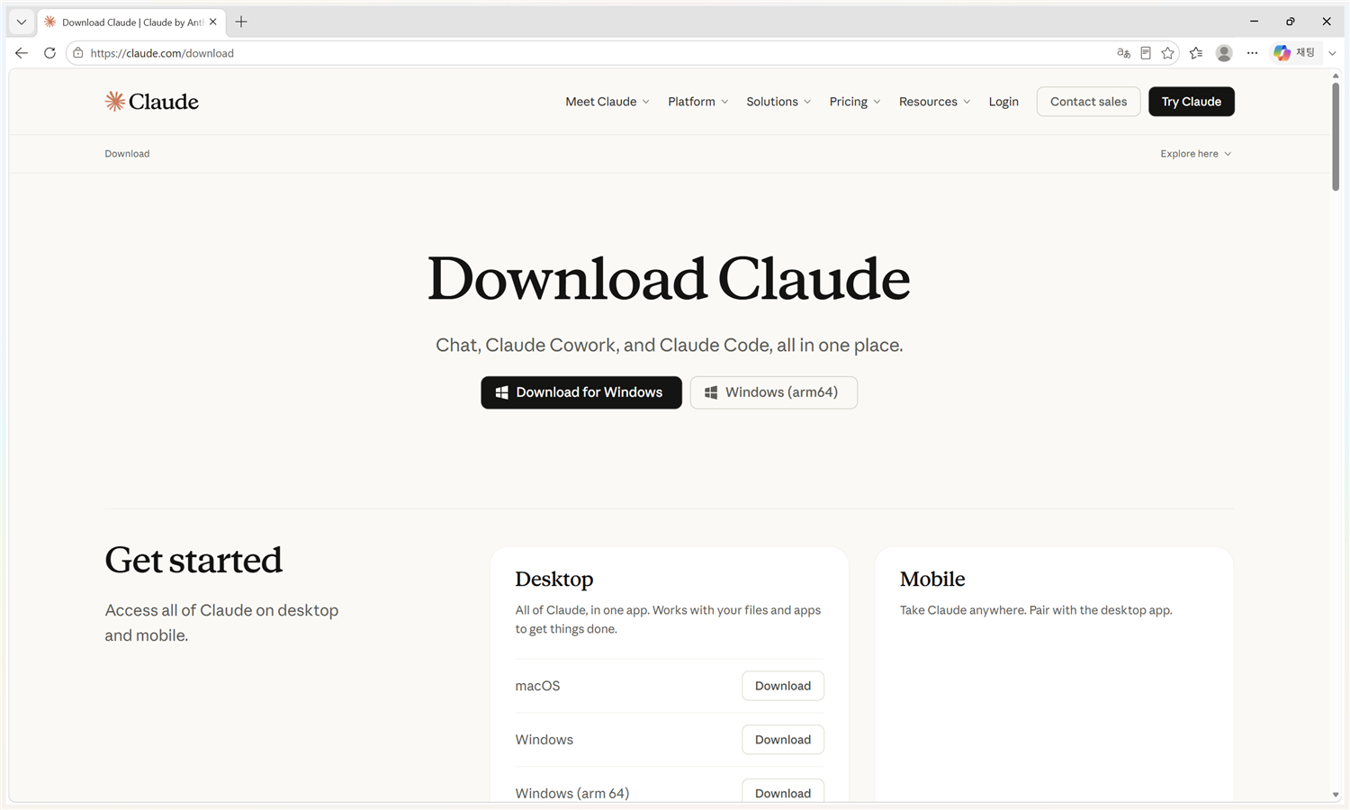
Task: Click the "Mobile" card heading
Action: point(932,579)
